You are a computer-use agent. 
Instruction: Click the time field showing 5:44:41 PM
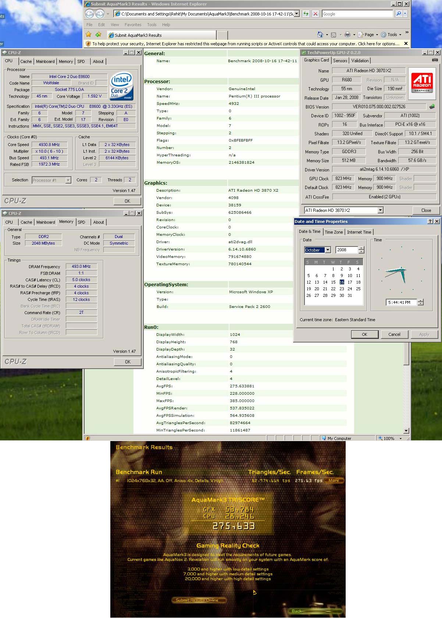pyautogui.click(x=402, y=302)
